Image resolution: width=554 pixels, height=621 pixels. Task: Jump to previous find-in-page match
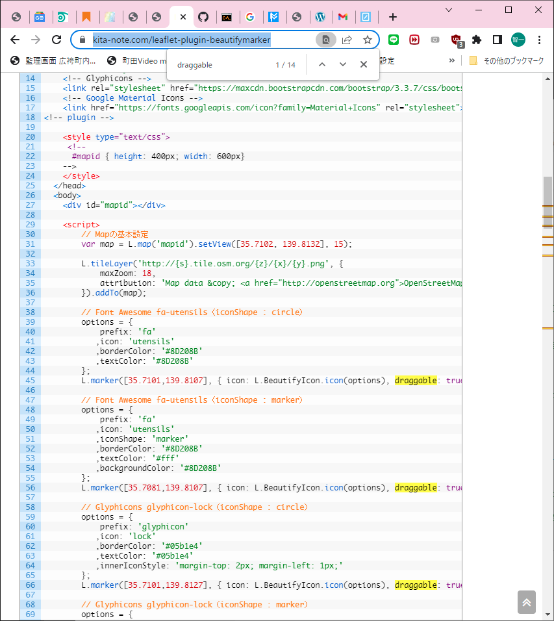(x=322, y=64)
